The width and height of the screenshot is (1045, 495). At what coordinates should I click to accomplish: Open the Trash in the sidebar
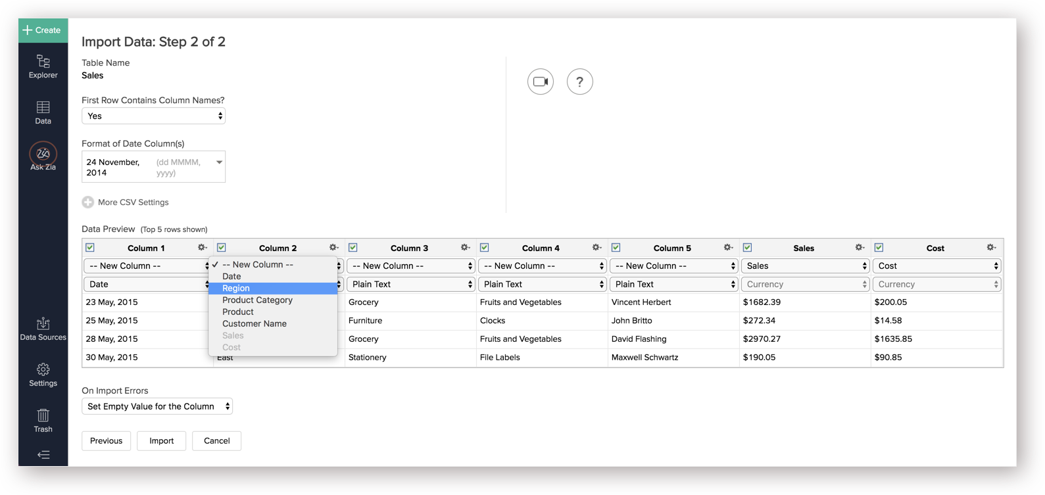tap(43, 421)
